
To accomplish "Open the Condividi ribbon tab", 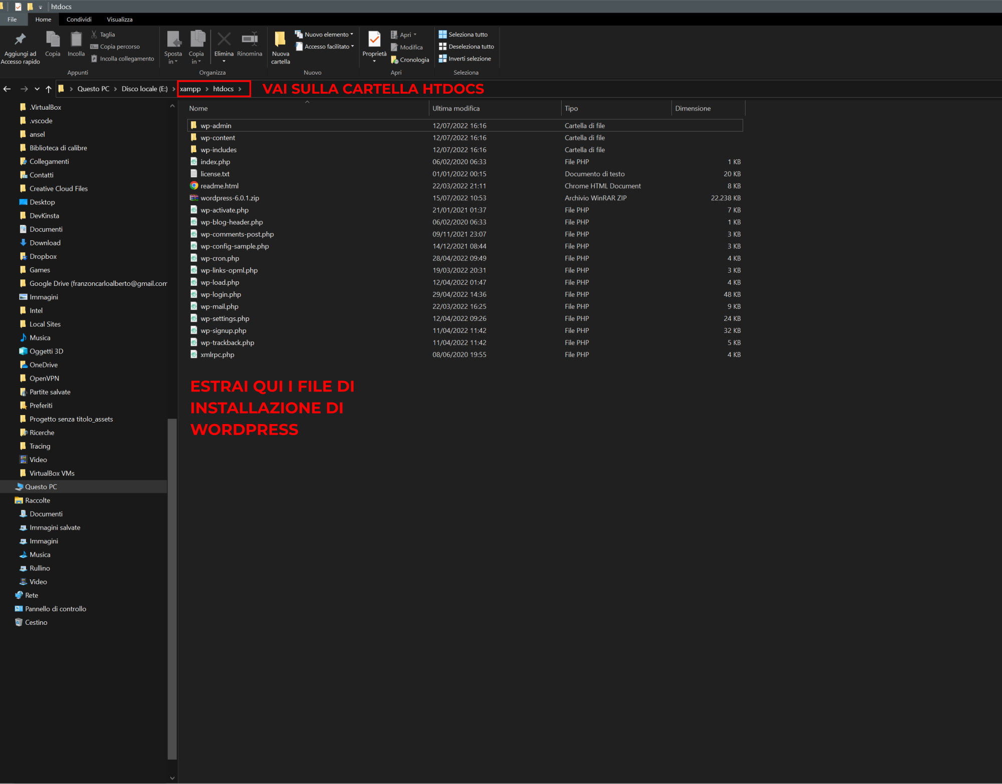I will coord(79,20).
